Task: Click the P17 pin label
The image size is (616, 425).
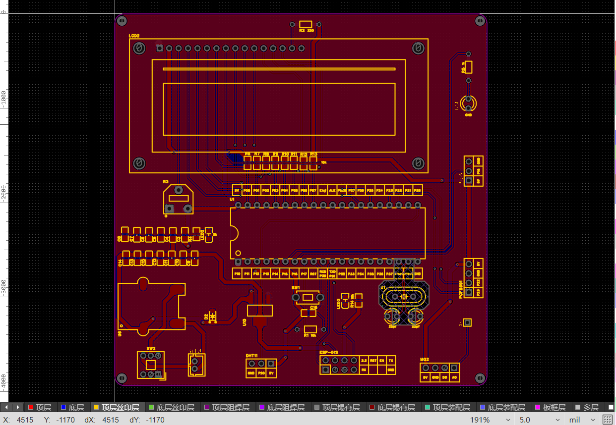Action: [304, 273]
